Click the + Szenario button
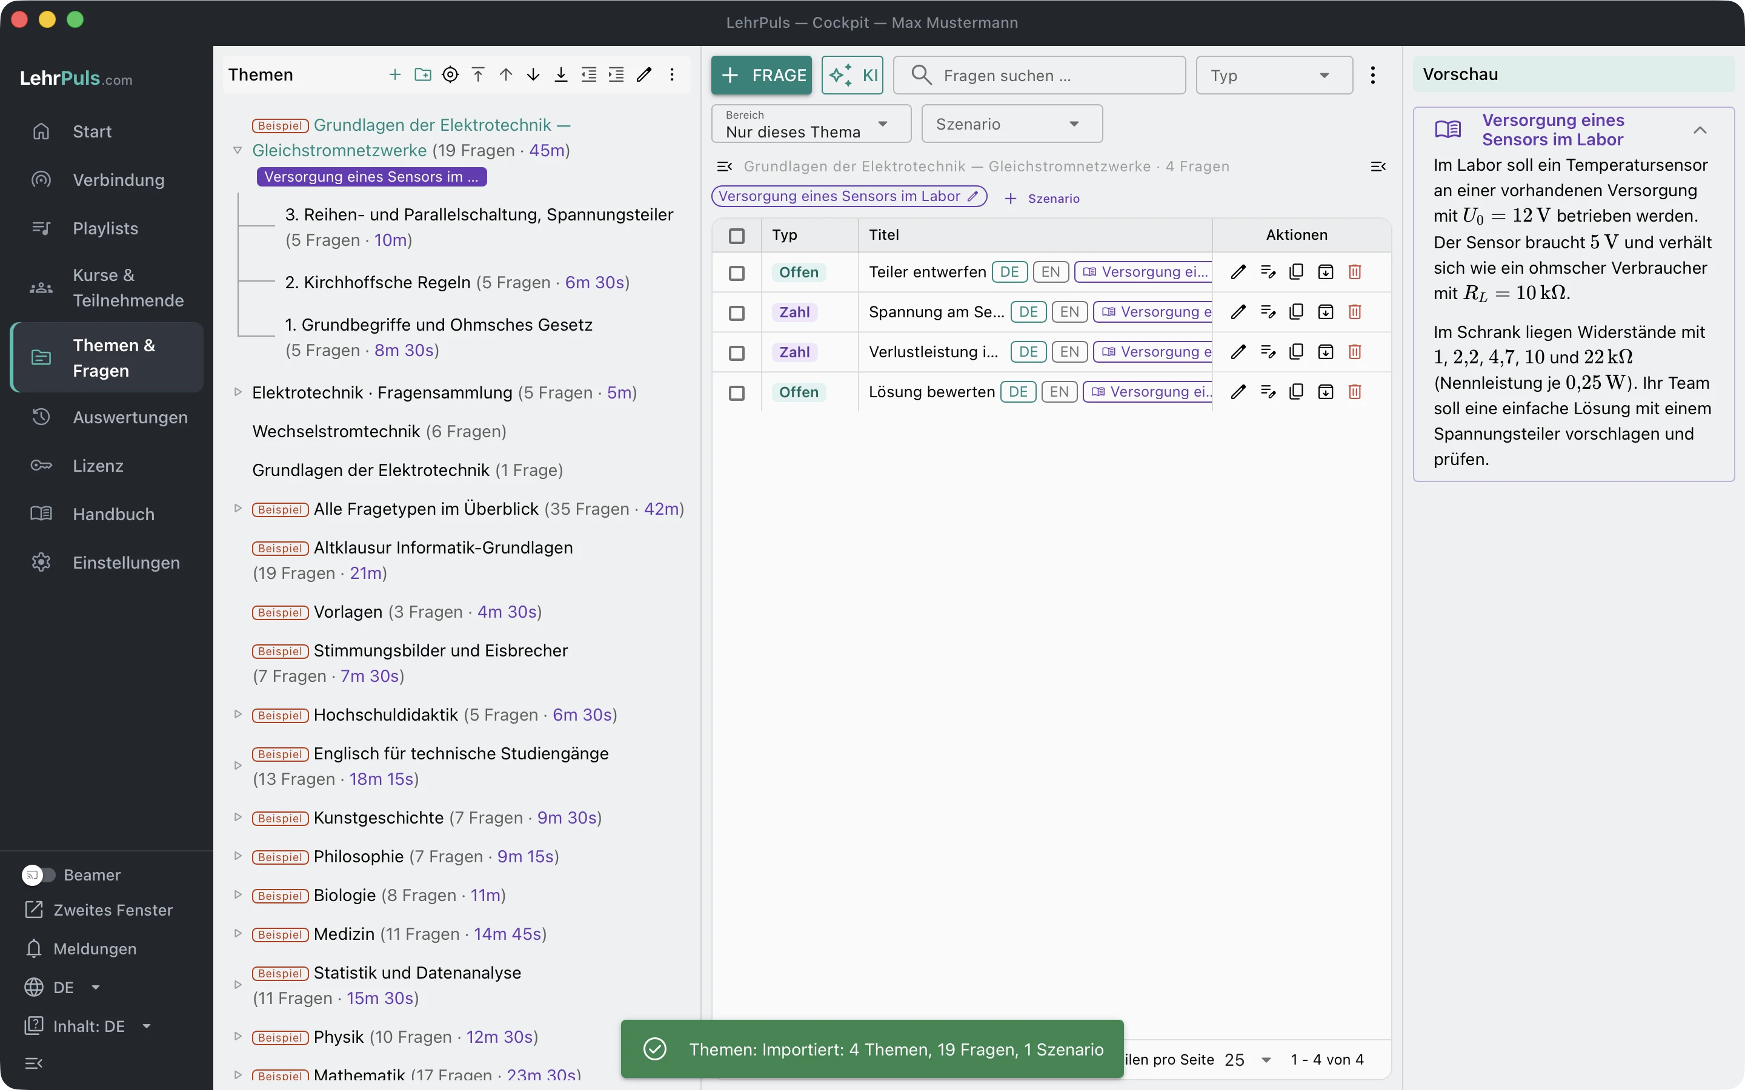This screenshot has width=1745, height=1090. 1042,198
